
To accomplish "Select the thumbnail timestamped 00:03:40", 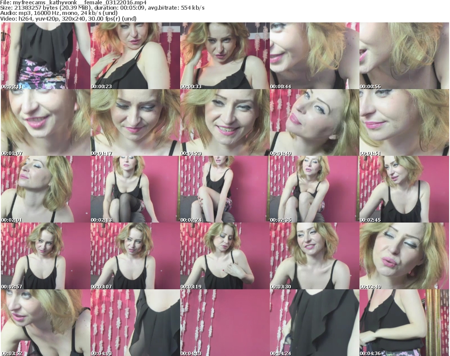I will (404, 256).
